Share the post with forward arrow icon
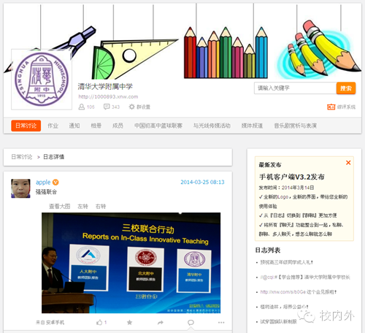365x333 pixels. (161, 323)
